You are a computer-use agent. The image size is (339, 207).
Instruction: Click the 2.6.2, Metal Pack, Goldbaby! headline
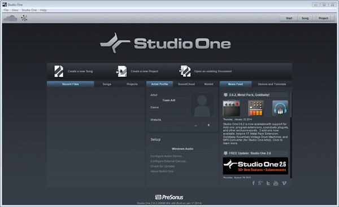(x=249, y=95)
